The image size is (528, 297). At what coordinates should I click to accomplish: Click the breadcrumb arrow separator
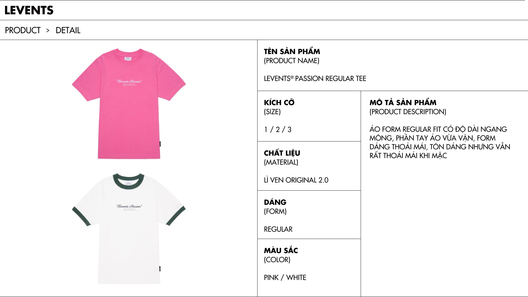(x=48, y=30)
